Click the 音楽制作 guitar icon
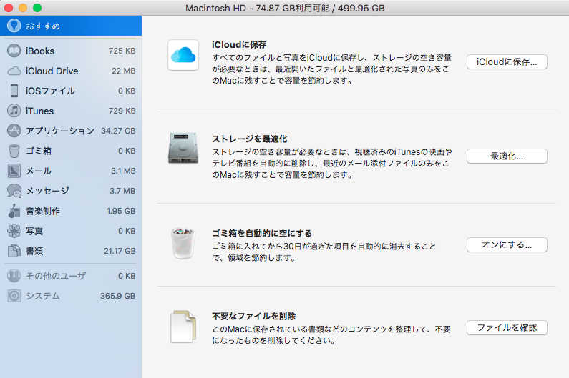Screen dimensions: 569x378 tap(14, 211)
